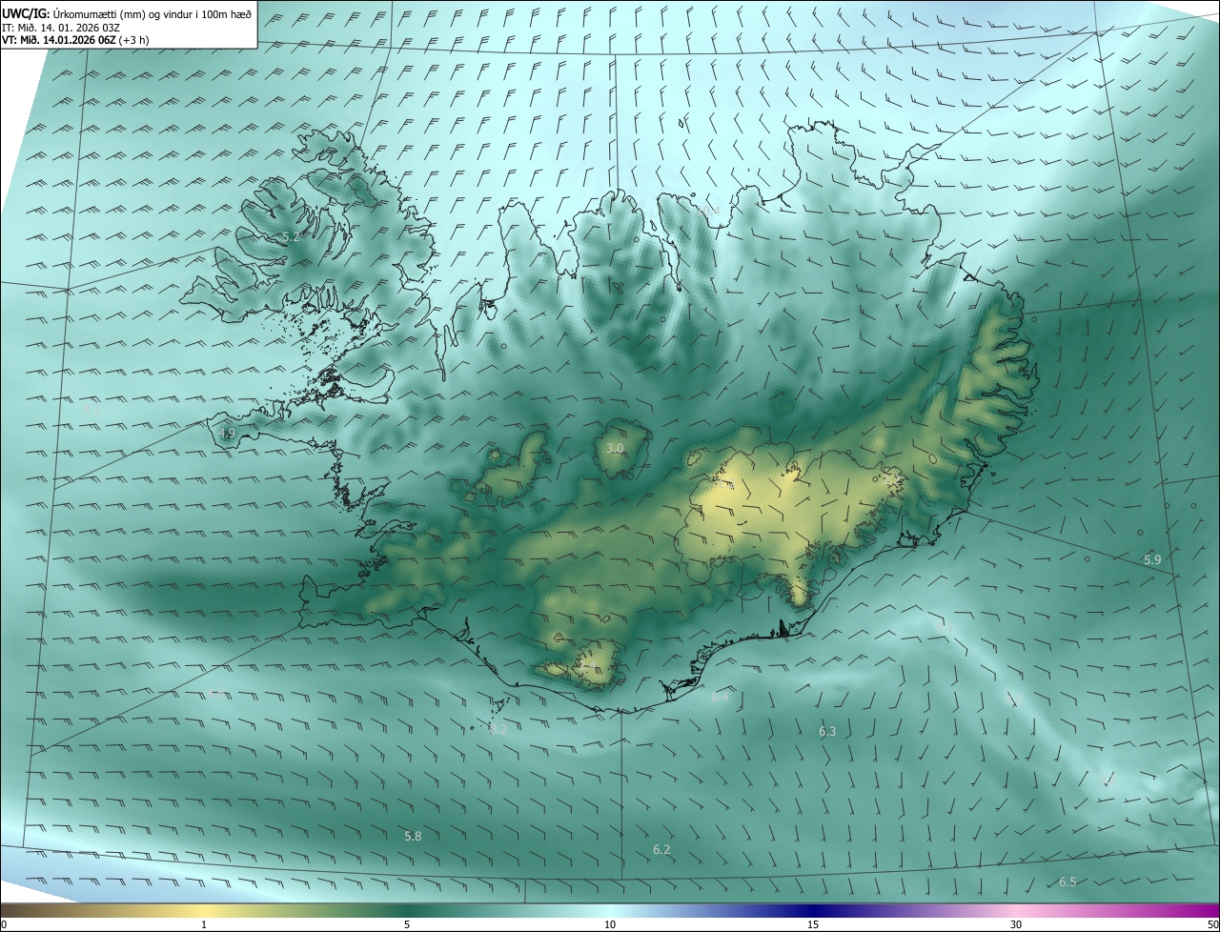Screen dimensions: 1220x932
Task: Click the 15 tick on the colour scale
Action: coord(813,924)
